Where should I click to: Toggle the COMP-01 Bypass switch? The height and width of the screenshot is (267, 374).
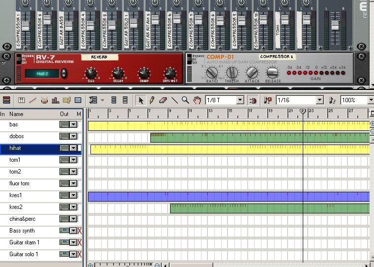[189, 59]
